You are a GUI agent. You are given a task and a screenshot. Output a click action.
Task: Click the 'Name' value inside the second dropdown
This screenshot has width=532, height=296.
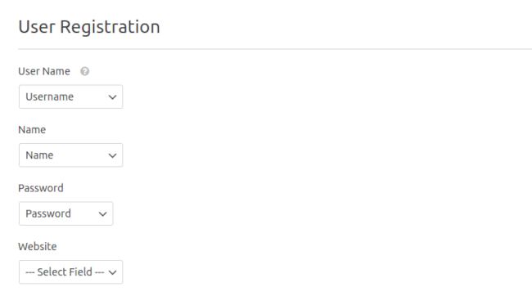pos(39,155)
